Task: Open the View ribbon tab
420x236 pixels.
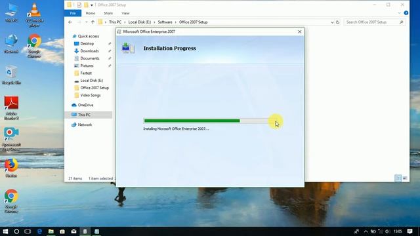Action: click(125, 13)
